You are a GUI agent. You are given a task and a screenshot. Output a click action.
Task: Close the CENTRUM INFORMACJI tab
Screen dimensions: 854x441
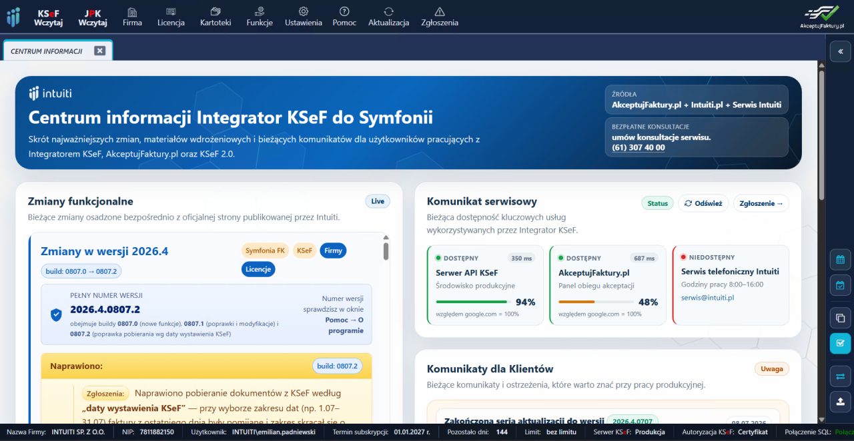point(99,51)
